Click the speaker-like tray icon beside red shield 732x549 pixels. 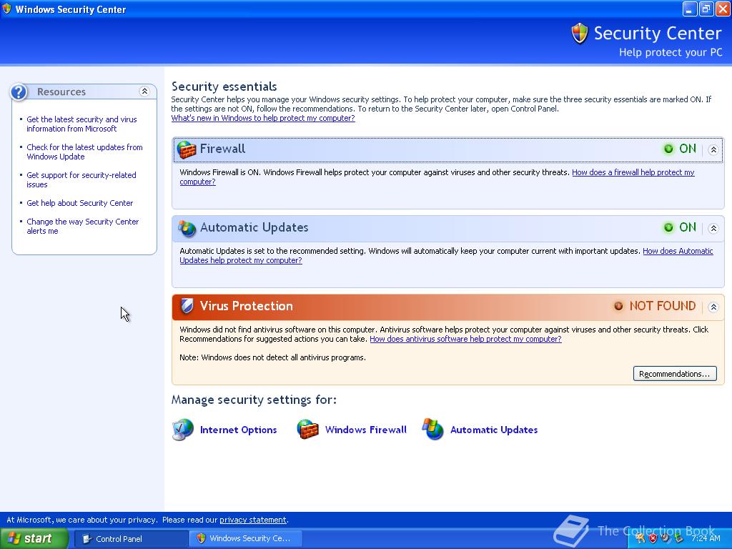[x=666, y=538]
